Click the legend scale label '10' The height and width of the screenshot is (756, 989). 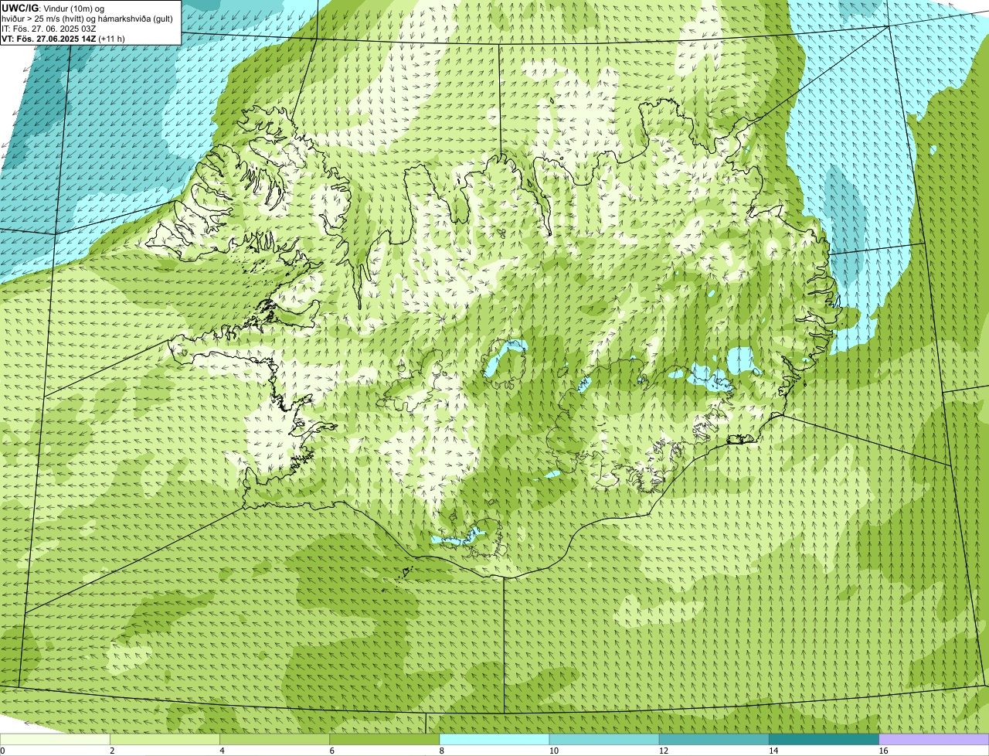pyautogui.click(x=553, y=751)
